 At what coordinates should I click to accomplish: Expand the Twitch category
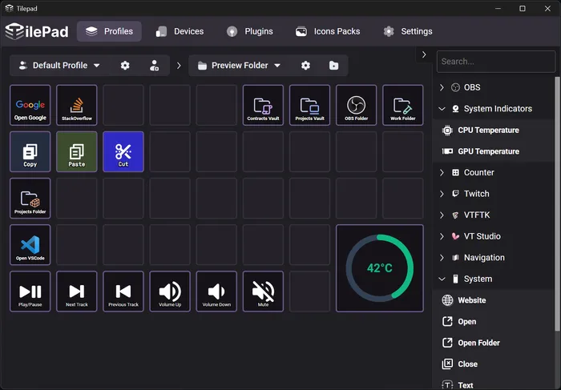tap(442, 194)
